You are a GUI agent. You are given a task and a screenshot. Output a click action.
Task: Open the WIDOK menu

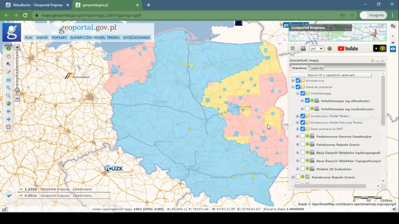(x=42, y=38)
